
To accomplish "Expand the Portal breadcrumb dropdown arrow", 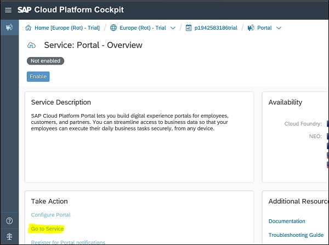I will click(x=279, y=28).
